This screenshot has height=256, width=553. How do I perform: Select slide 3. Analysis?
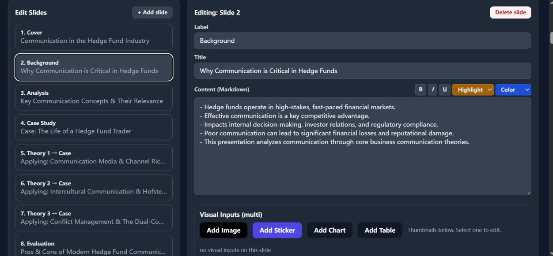click(94, 97)
